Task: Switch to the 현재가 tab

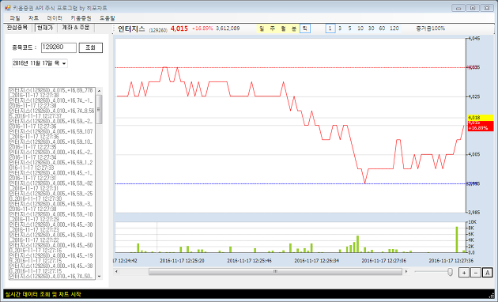Action: (45, 28)
